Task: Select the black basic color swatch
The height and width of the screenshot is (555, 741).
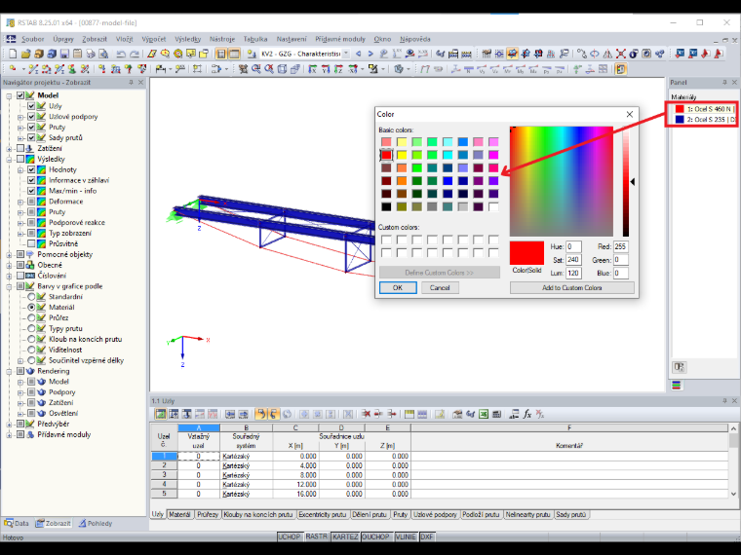Action: [x=386, y=206]
